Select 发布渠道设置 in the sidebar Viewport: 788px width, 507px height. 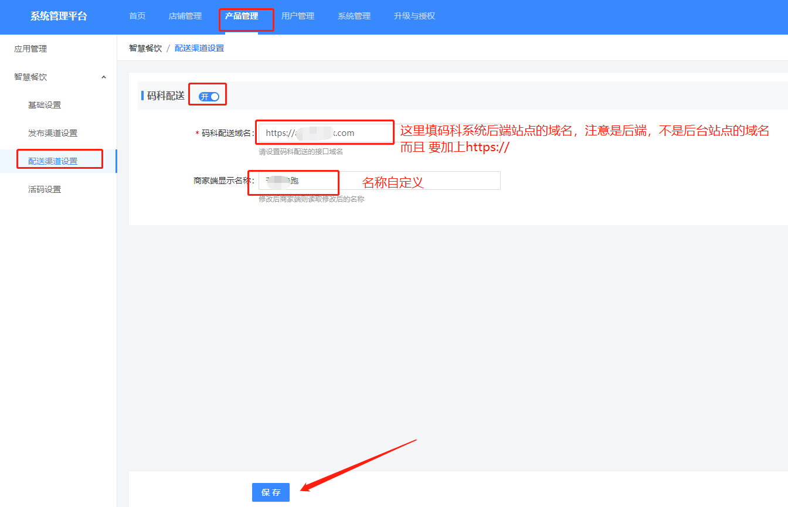coord(53,134)
